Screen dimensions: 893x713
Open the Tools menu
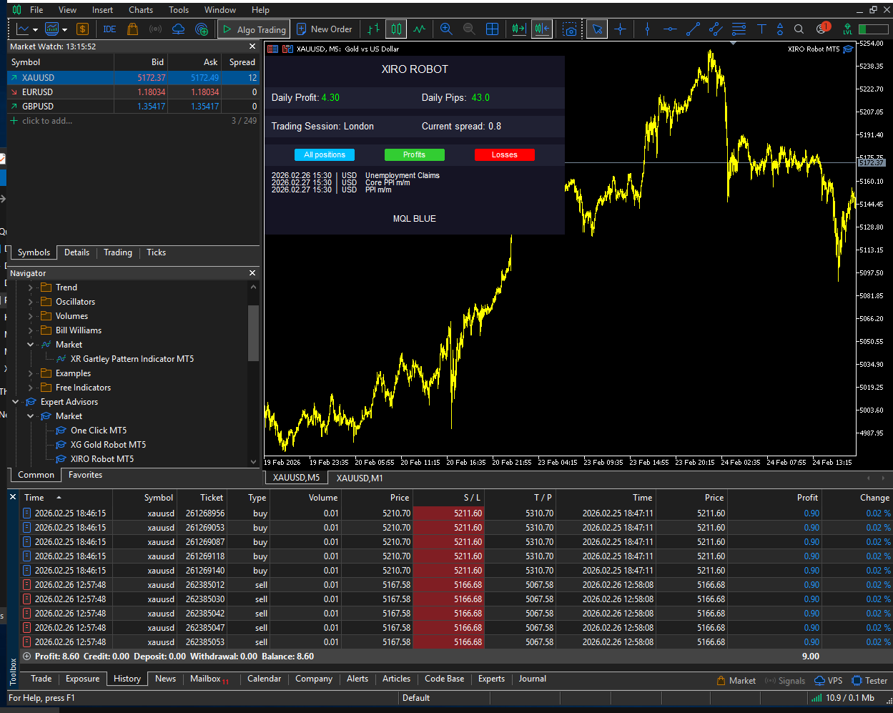(x=179, y=9)
